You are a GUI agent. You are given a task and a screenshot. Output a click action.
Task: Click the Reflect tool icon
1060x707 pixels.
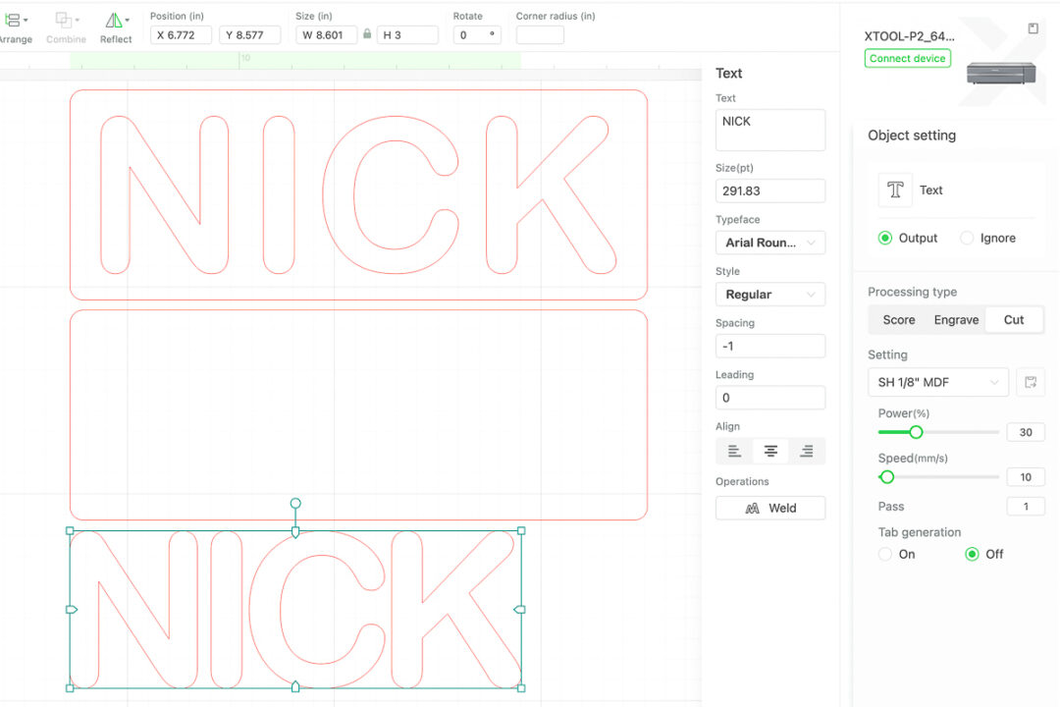(x=115, y=20)
